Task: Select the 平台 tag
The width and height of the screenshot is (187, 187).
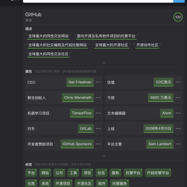Action: [x=31, y=173]
